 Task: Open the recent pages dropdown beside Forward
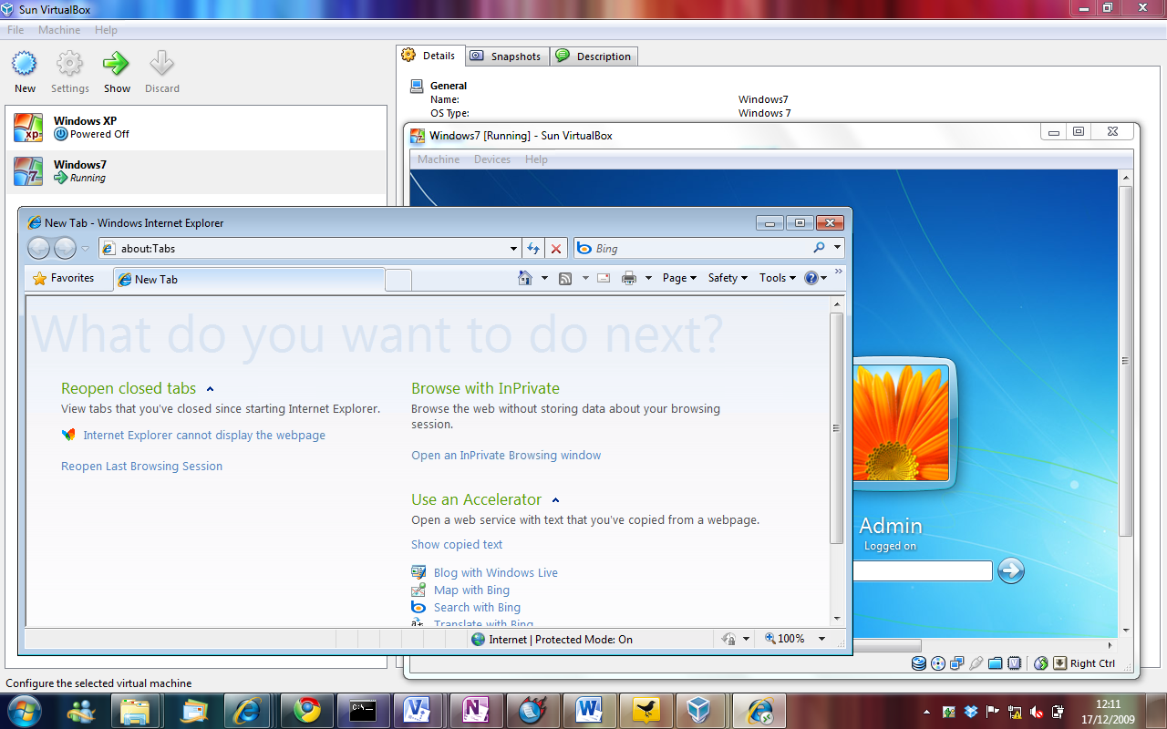[85, 249]
